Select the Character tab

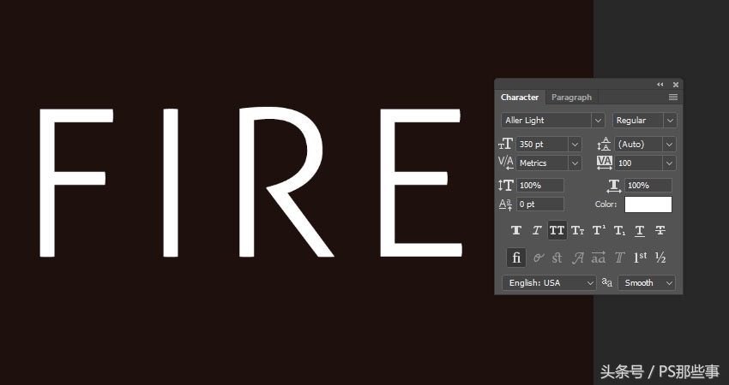(520, 98)
